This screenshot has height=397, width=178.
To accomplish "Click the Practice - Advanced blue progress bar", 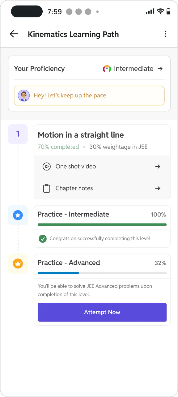I will (x=102, y=273).
